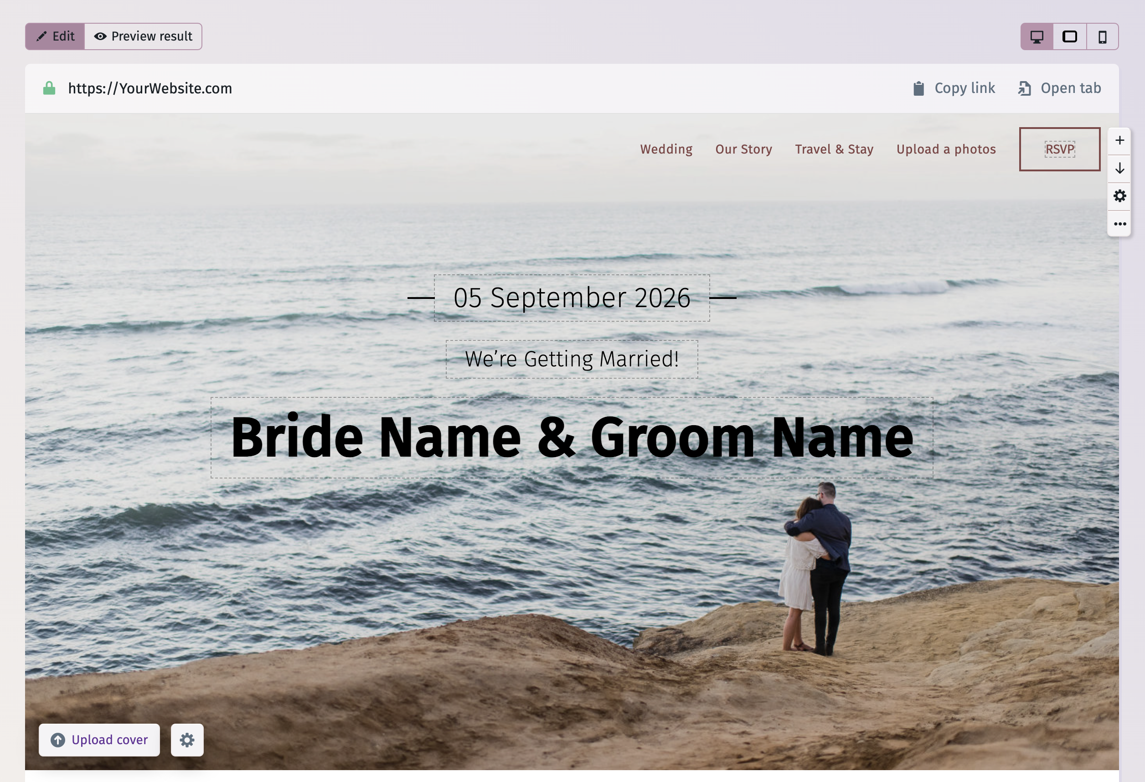This screenshot has width=1145, height=782.
Task: Switch preview to mobile view
Action: 1102,36
